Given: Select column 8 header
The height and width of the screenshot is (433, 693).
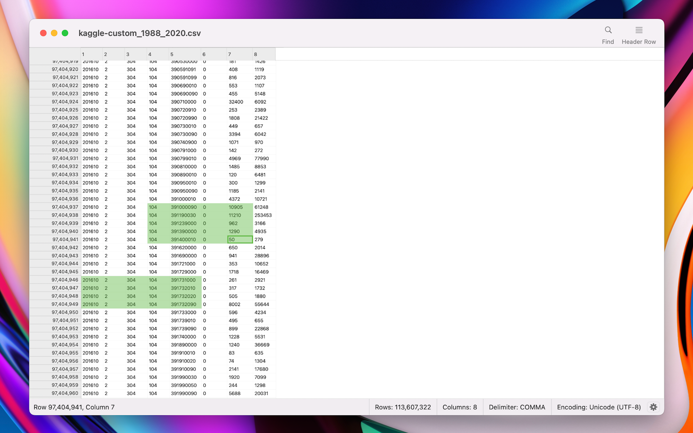Looking at the screenshot, I should coord(263,54).
